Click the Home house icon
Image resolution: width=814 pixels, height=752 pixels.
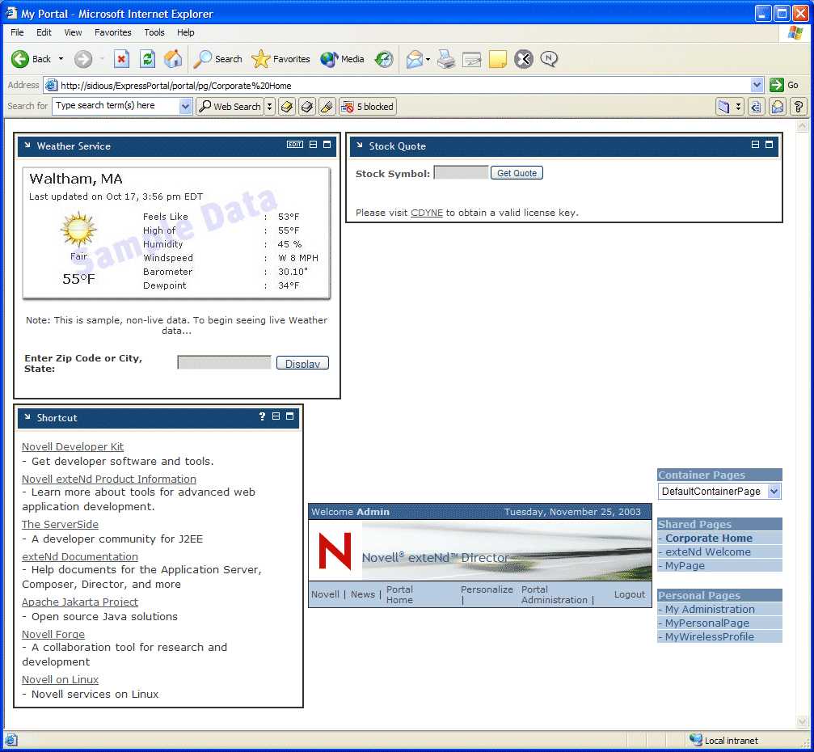click(x=173, y=59)
